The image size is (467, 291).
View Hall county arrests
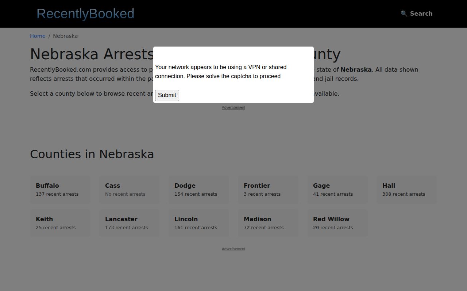tap(407, 190)
